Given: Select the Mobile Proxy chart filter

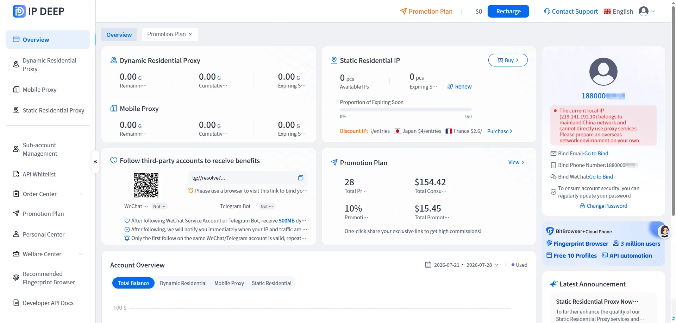Looking at the screenshot, I should click(x=229, y=283).
